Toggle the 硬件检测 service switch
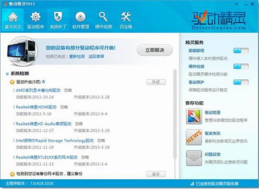The width and height of the screenshot is (259, 189). [241, 67]
